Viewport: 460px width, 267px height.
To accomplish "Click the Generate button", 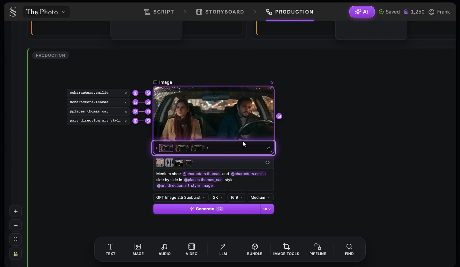I will point(207,209).
